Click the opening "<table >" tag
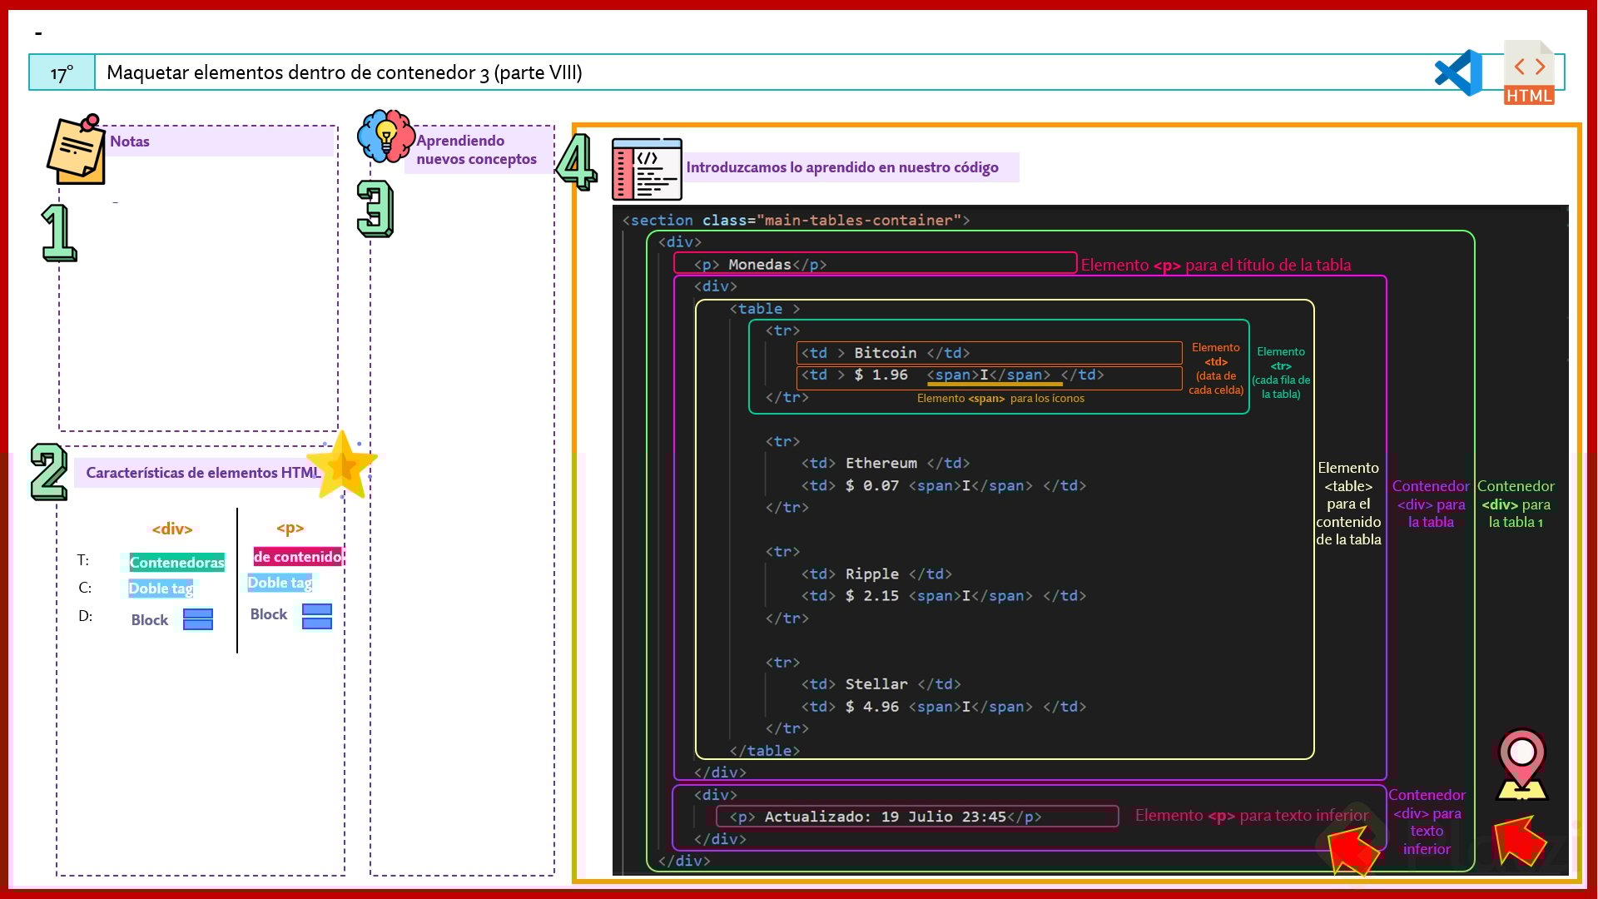 click(765, 309)
